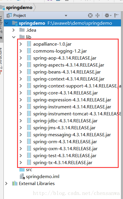Image resolution: width=123 pixels, height=199 pixels.
Task: Click the Collapse All icon in Project panel
Action: [98, 15]
